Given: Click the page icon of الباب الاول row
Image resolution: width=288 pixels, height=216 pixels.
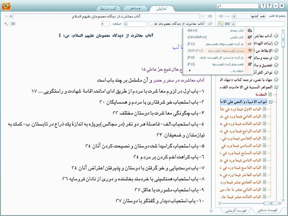Looking at the screenshot, I should (264, 109).
